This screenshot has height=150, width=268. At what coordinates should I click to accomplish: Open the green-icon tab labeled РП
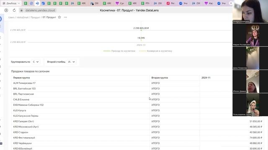coord(145,3)
